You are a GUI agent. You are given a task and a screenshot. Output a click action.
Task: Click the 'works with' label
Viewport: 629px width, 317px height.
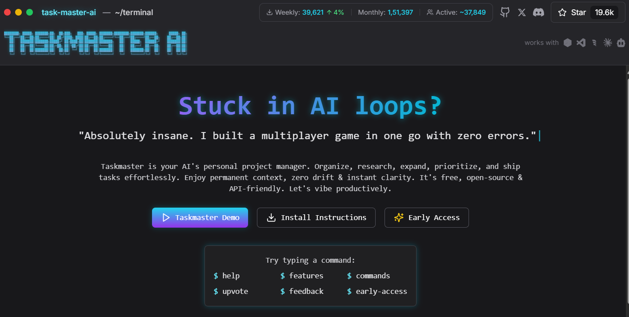click(x=541, y=43)
